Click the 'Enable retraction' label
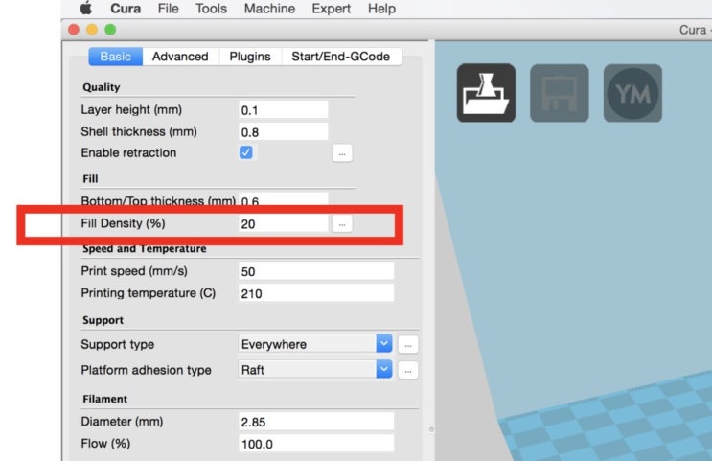Viewport: 712px width, 461px height. click(x=128, y=152)
